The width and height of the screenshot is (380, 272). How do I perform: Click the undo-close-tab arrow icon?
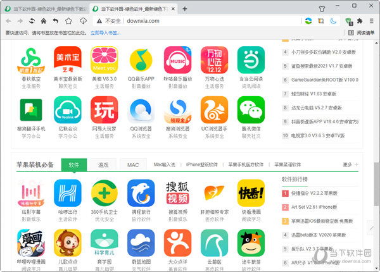tap(56, 21)
